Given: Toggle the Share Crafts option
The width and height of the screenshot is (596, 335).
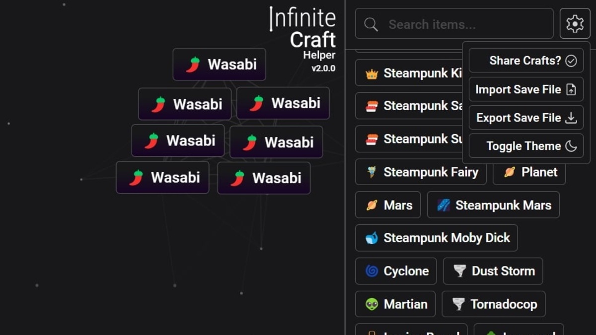Looking at the screenshot, I should [x=526, y=61].
